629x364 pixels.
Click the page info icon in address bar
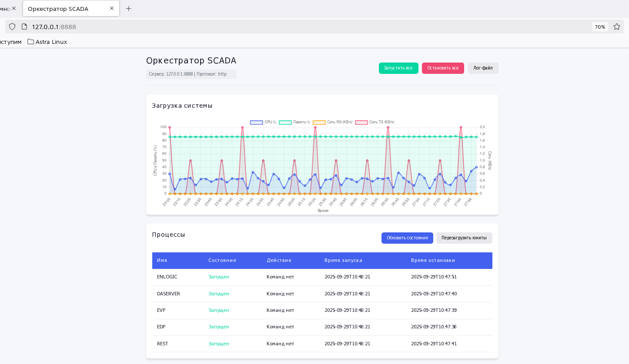tap(24, 26)
